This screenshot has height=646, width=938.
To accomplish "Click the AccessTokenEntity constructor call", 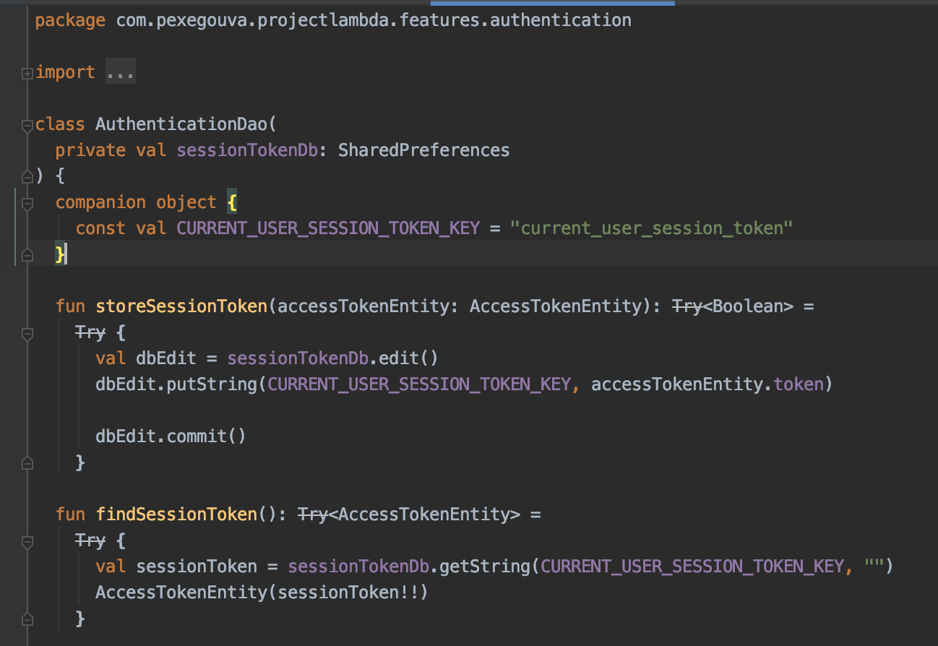I will (181, 593).
